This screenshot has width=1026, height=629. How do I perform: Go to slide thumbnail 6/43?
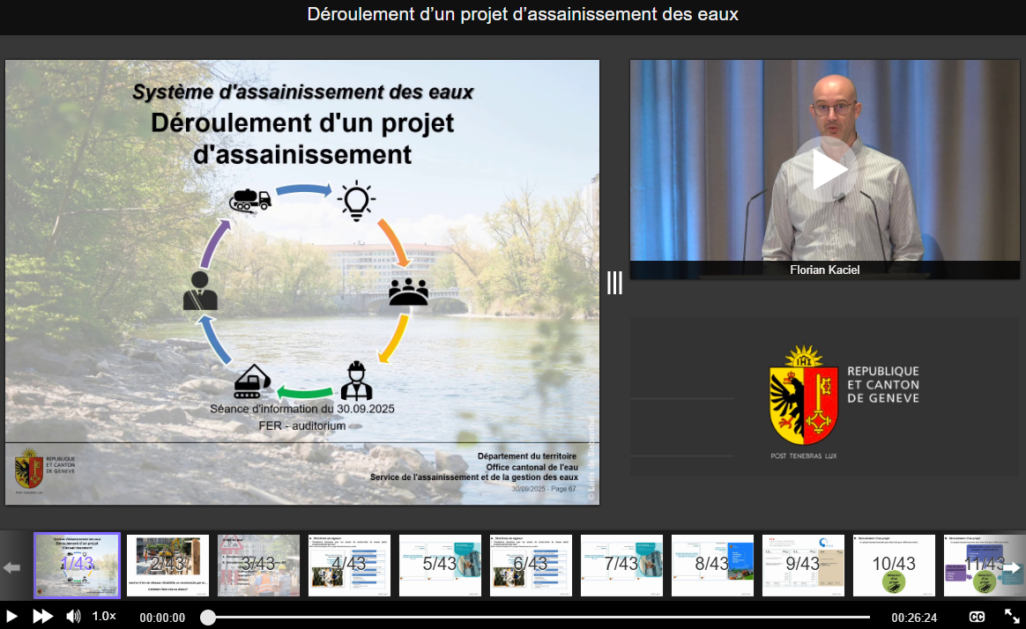[531, 565]
